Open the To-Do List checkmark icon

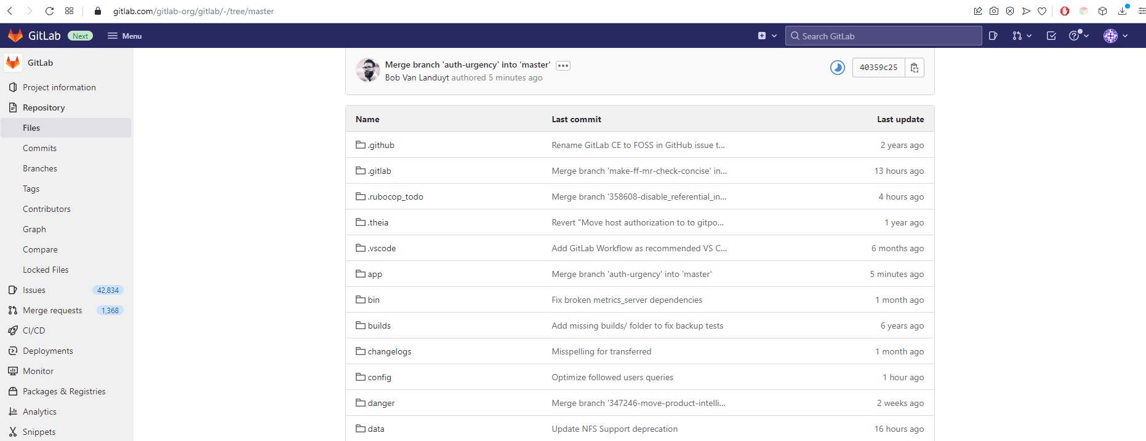point(1051,36)
